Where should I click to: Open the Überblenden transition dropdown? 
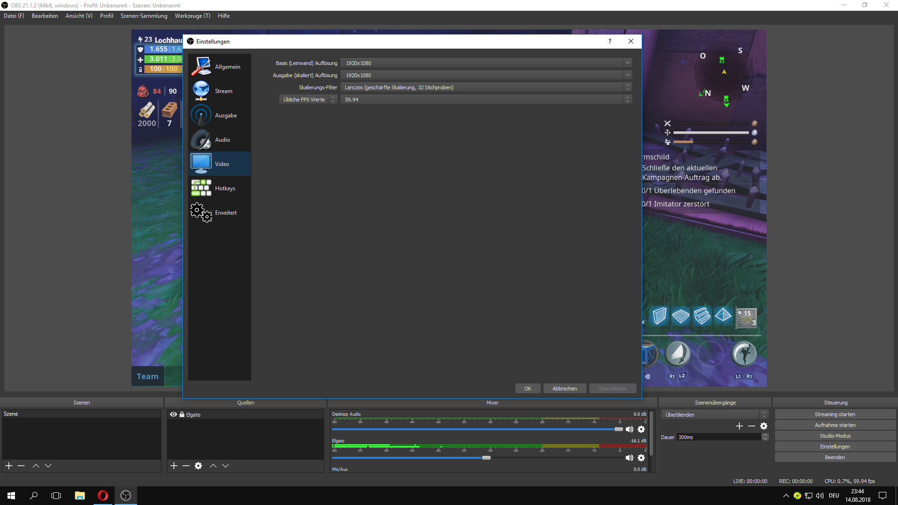(714, 415)
